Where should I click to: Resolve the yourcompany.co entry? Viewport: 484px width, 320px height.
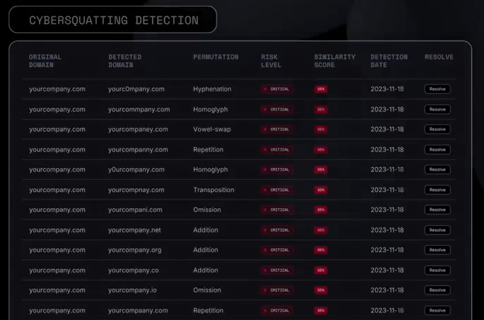click(437, 270)
